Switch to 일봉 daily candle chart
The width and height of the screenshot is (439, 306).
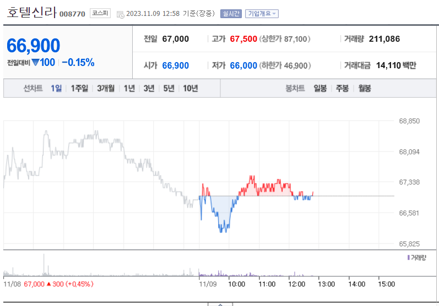click(320, 88)
